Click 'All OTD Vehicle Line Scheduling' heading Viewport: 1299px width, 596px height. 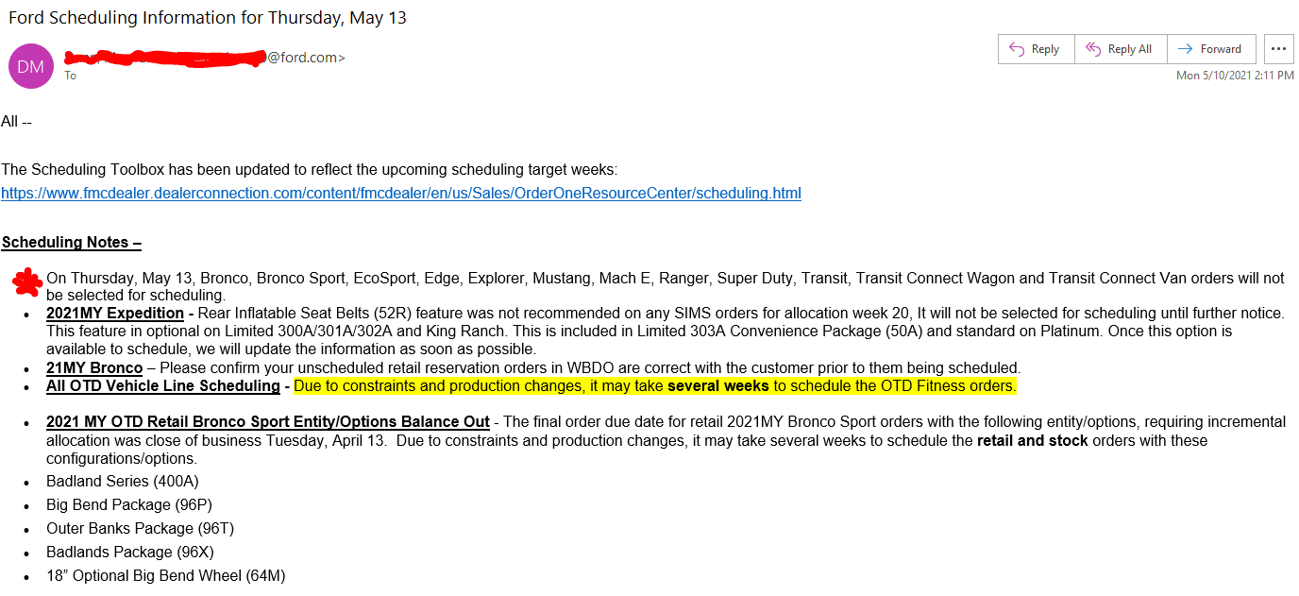[x=163, y=386]
